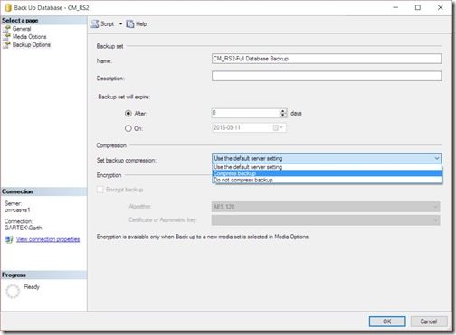This screenshot has width=456, height=335.
Task: Click the connection properties icon
Action: tap(9, 239)
